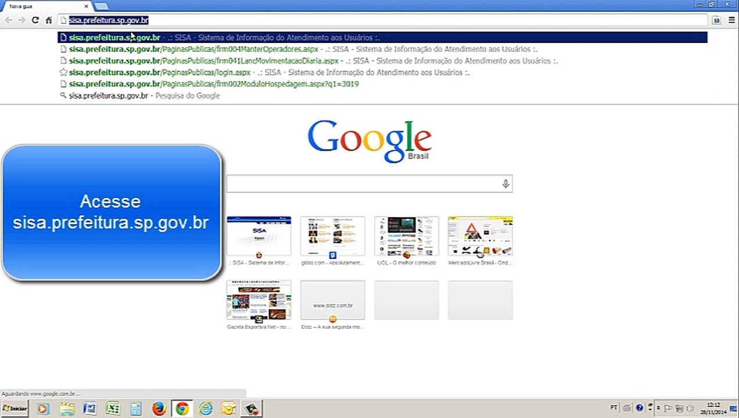Open Microsoft Excel from taskbar
The height and width of the screenshot is (418, 739).
113,409
